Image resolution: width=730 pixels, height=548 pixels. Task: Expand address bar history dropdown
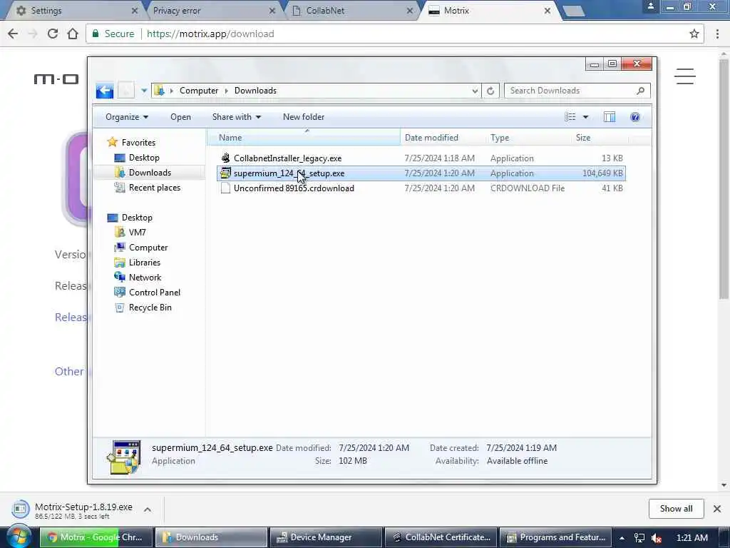(474, 91)
